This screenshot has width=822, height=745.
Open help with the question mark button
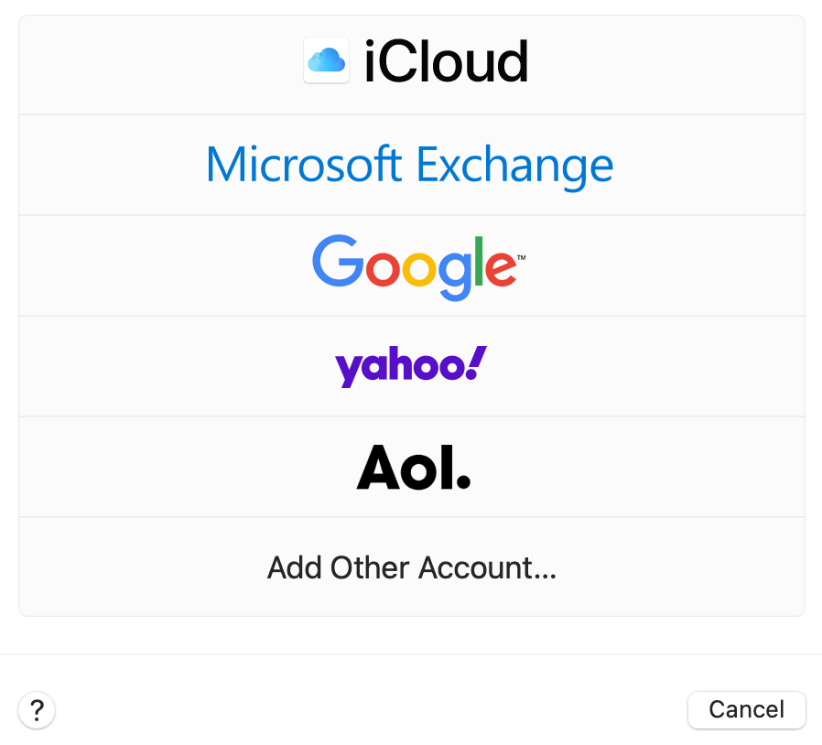point(38,709)
